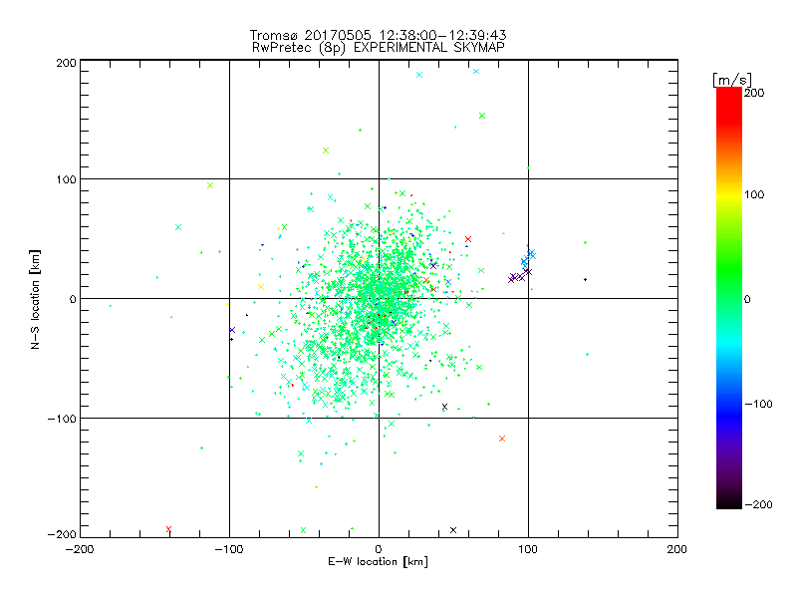The width and height of the screenshot is (797, 598).
Task: Click the -200 tick label on the N-S axis
Action: (62, 534)
